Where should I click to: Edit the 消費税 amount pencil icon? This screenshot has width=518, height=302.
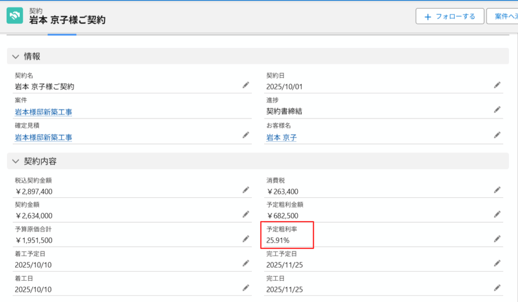pos(497,190)
